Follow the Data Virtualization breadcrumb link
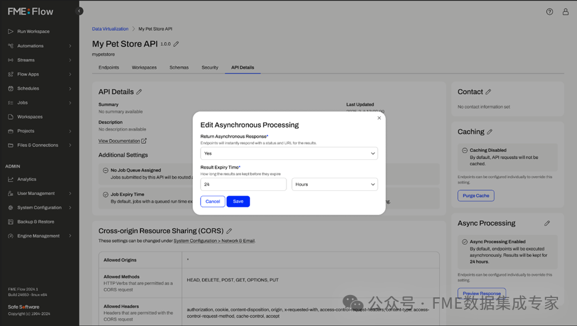 coord(110,29)
